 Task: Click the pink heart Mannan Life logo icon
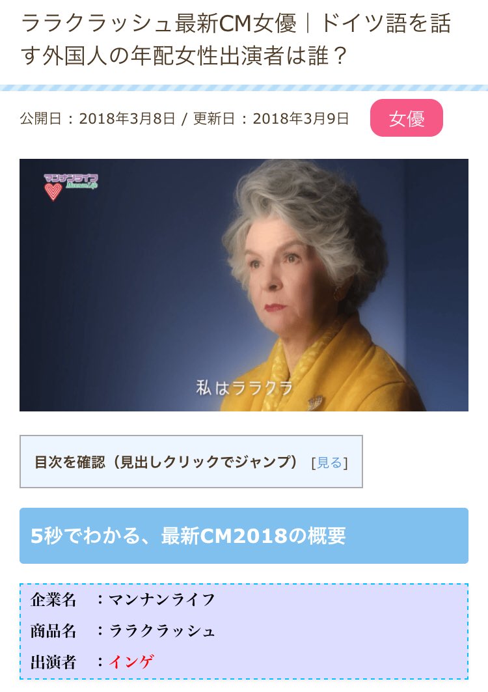click(53, 191)
